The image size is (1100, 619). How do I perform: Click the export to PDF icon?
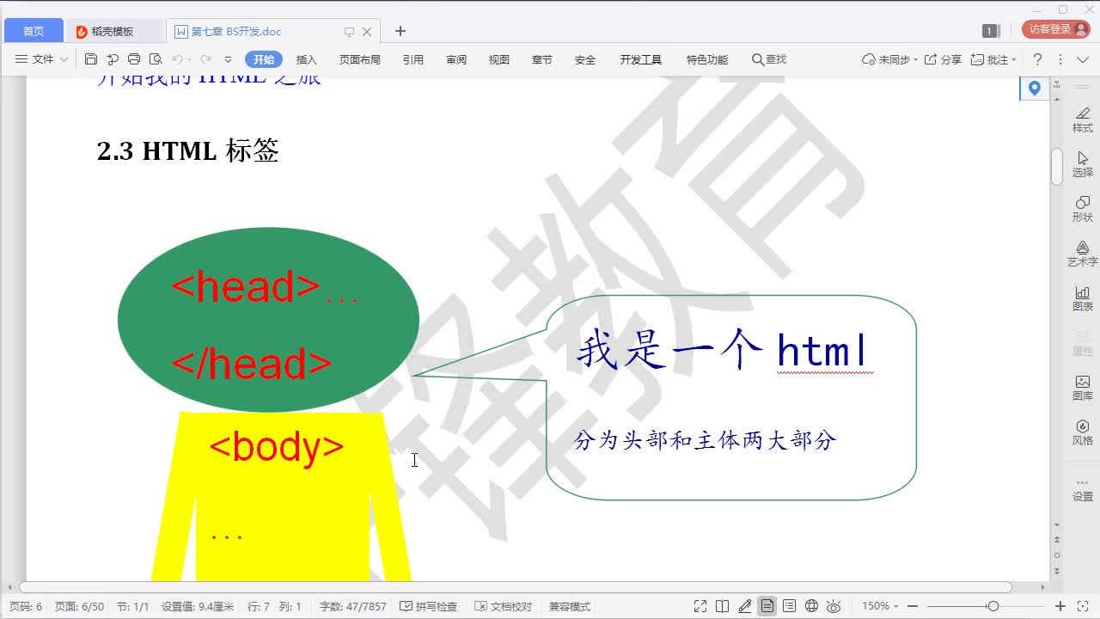(x=113, y=59)
